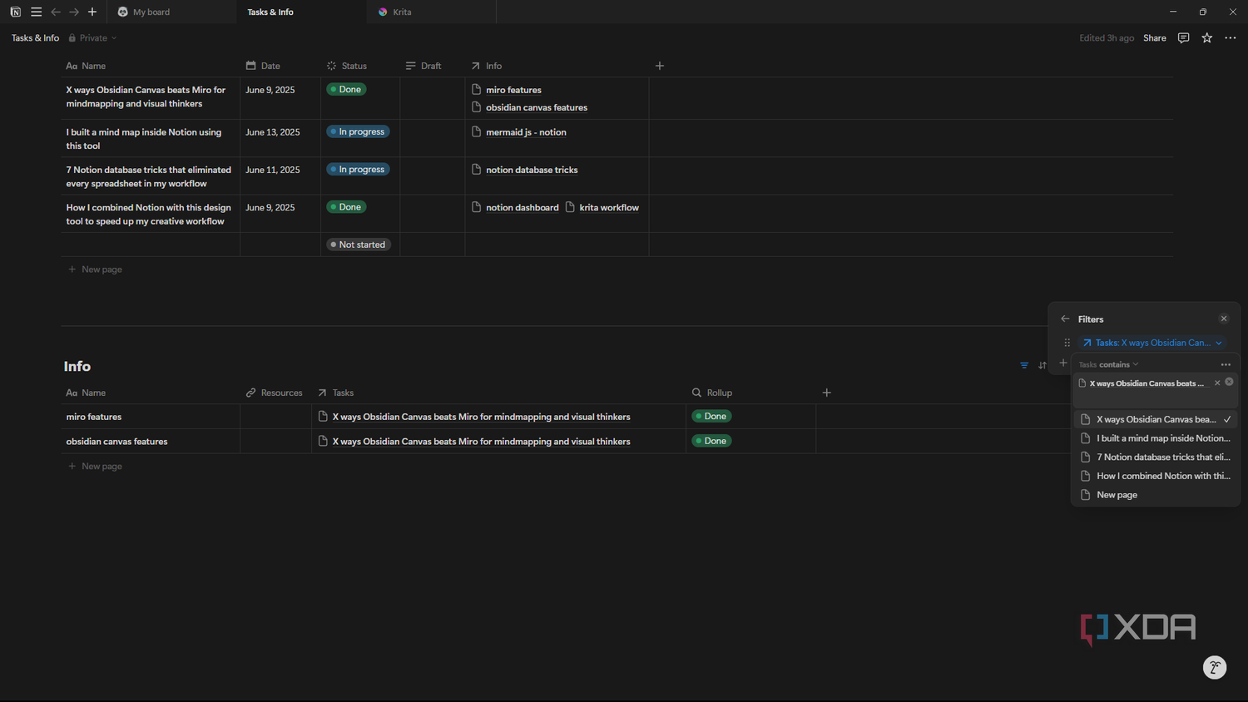Image resolution: width=1248 pixels, height=702 pixels.
Task: Click plus icon left of filter popup
Action: click(x=1062, y=363)
